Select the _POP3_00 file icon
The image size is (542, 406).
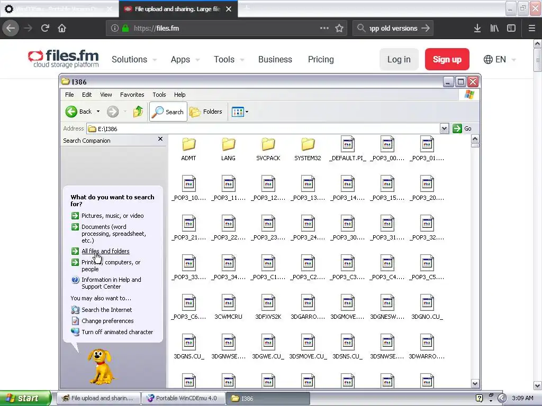coord(387,144)
